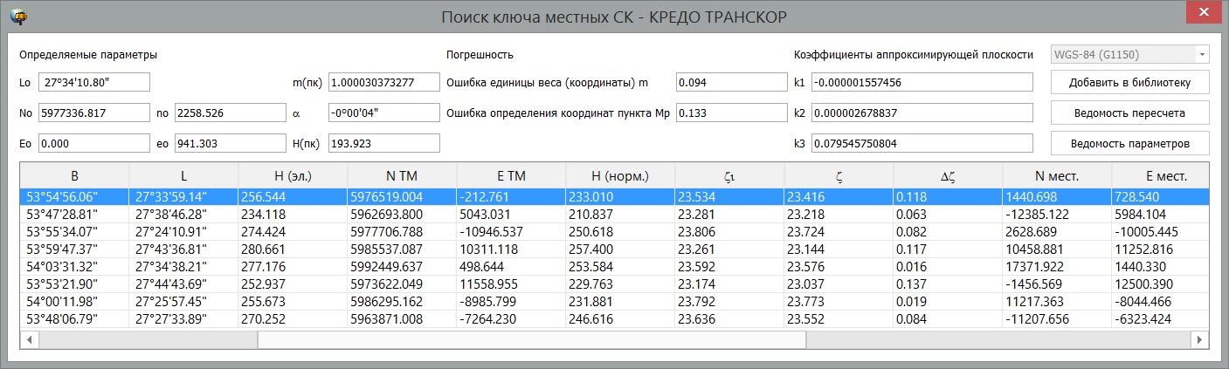Click the No field with 5977336.817
This screenshot has height=369, width=1229.
click(x=94, y=113)
